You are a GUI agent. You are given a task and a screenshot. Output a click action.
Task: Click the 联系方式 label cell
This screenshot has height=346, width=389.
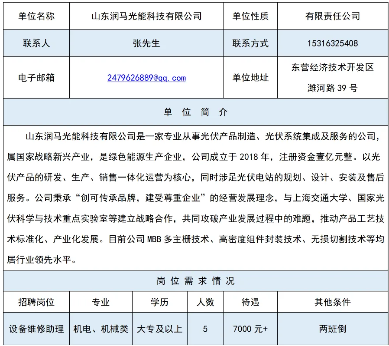click(x=250, y=43)
